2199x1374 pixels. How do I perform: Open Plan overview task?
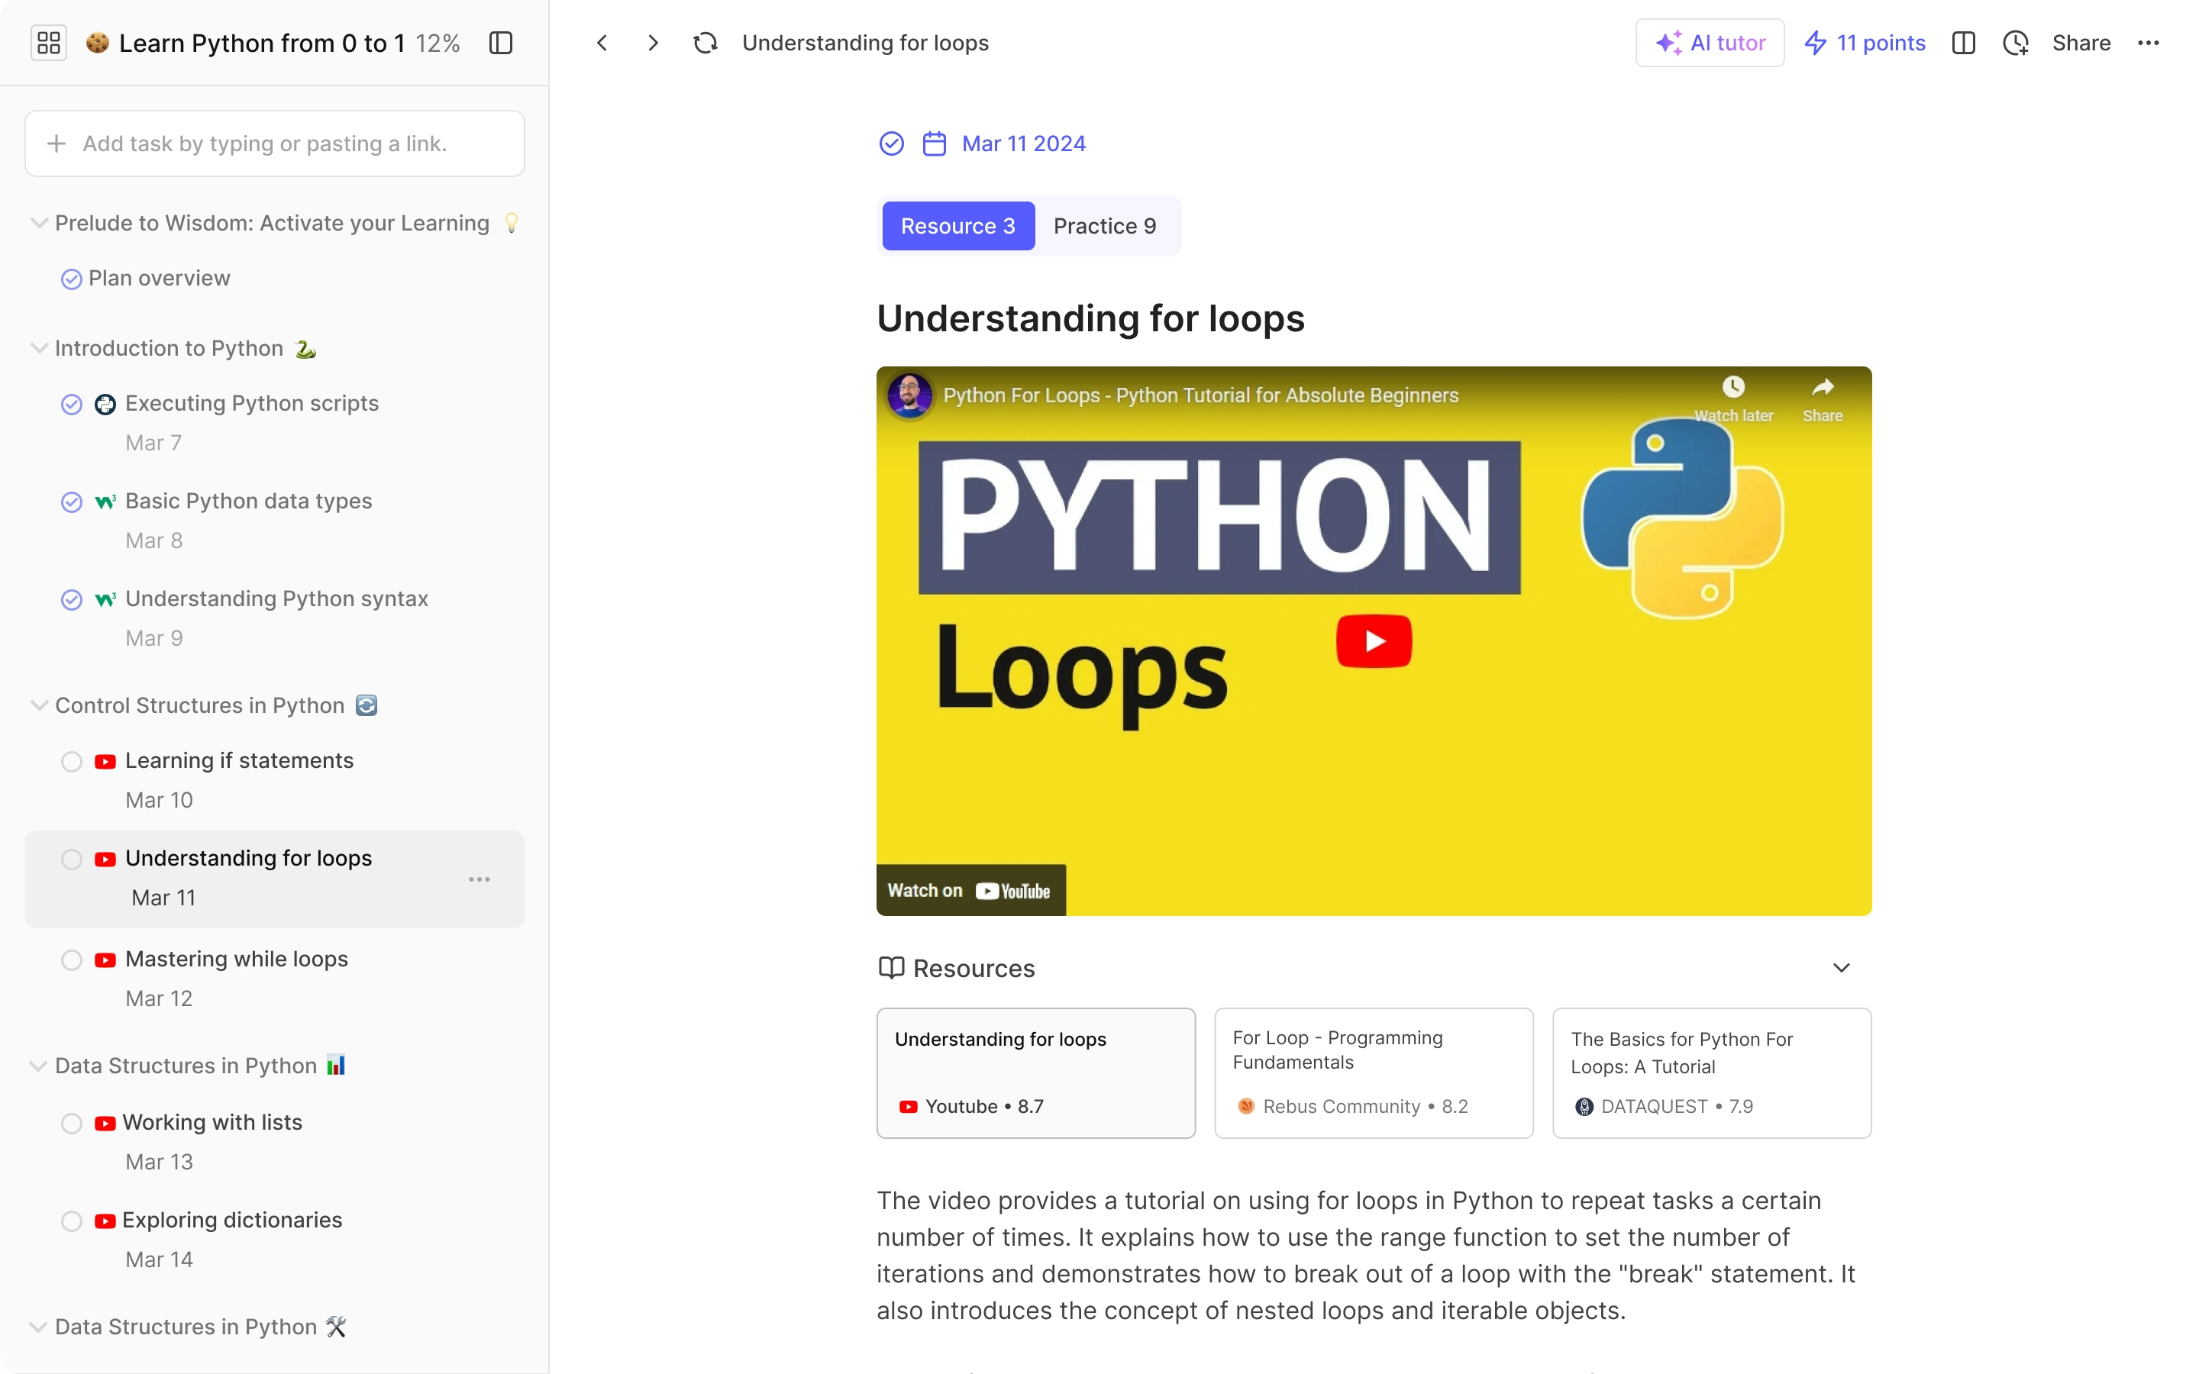point(159,278)
